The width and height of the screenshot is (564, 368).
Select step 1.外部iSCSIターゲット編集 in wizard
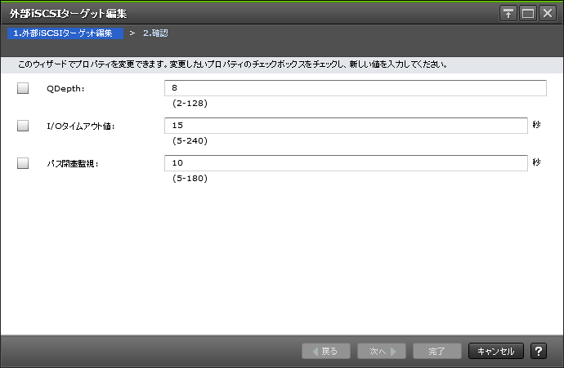tap(65, 33)
